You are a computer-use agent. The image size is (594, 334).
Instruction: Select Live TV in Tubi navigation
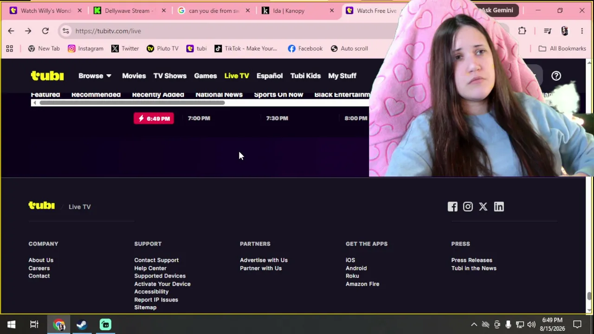click(x=237, y=76)
